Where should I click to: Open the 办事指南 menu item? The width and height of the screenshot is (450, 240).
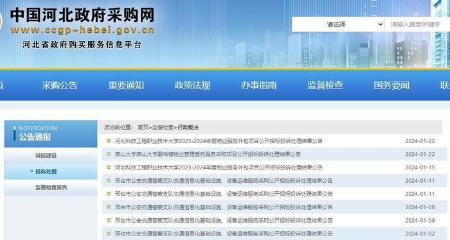coord(259,85)
